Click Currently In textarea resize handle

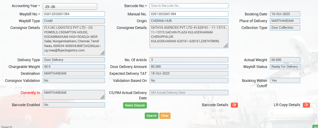(102, 97)
